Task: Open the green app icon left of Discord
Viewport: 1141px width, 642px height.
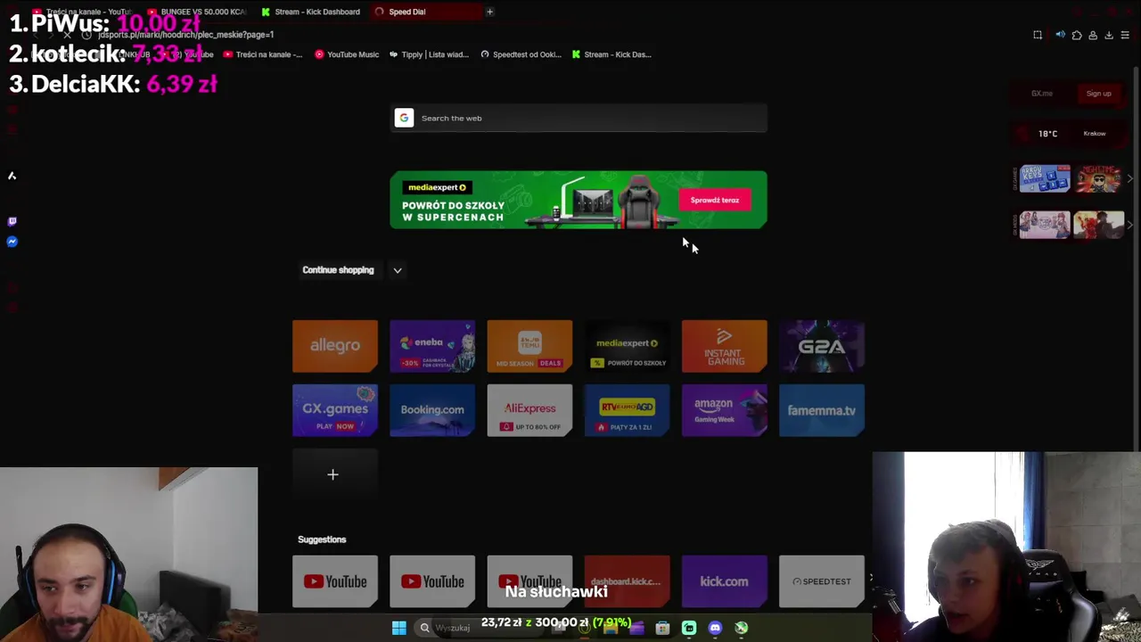Action: (689, 628)
